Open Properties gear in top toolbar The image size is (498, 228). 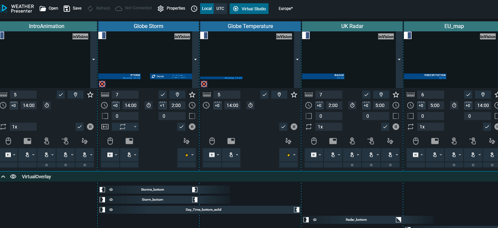[171, 8]
